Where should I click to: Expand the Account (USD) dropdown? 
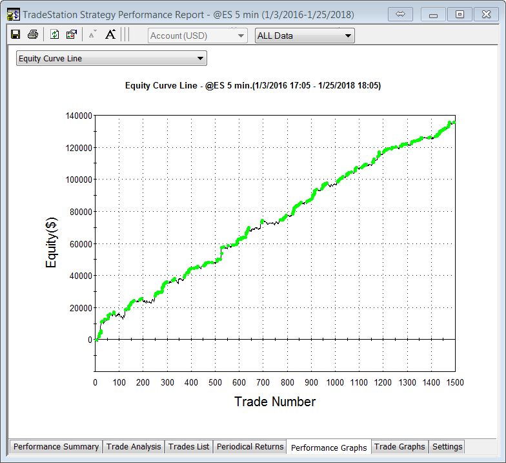coord(197,36)
